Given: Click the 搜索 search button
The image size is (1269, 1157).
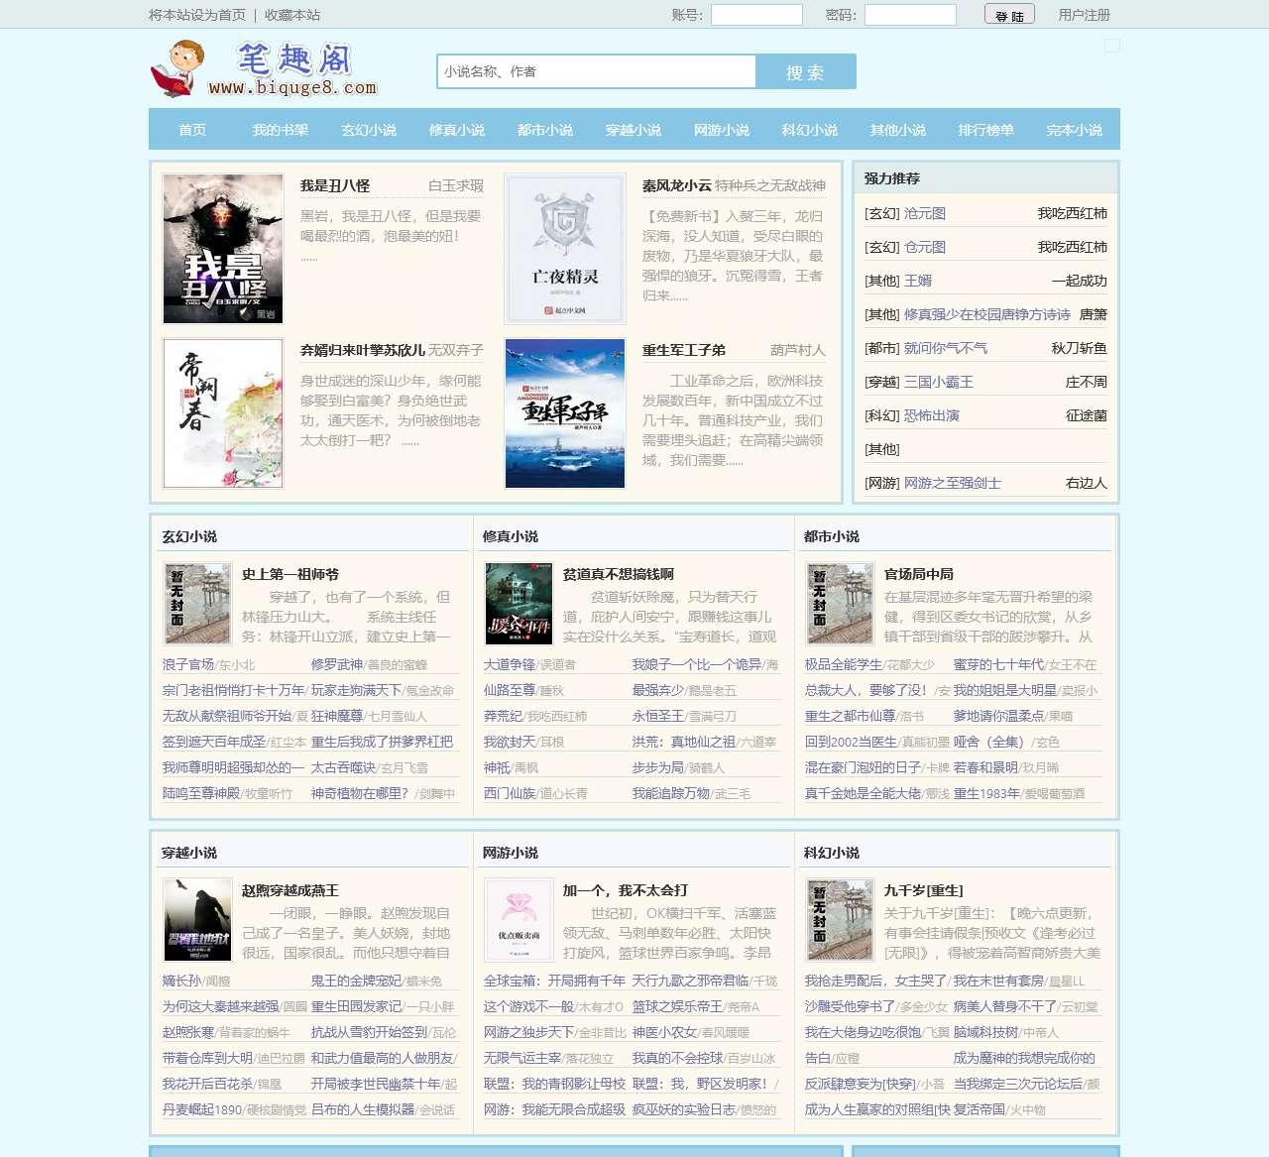Looking at the screenshot, I should [x=805, y=71].
